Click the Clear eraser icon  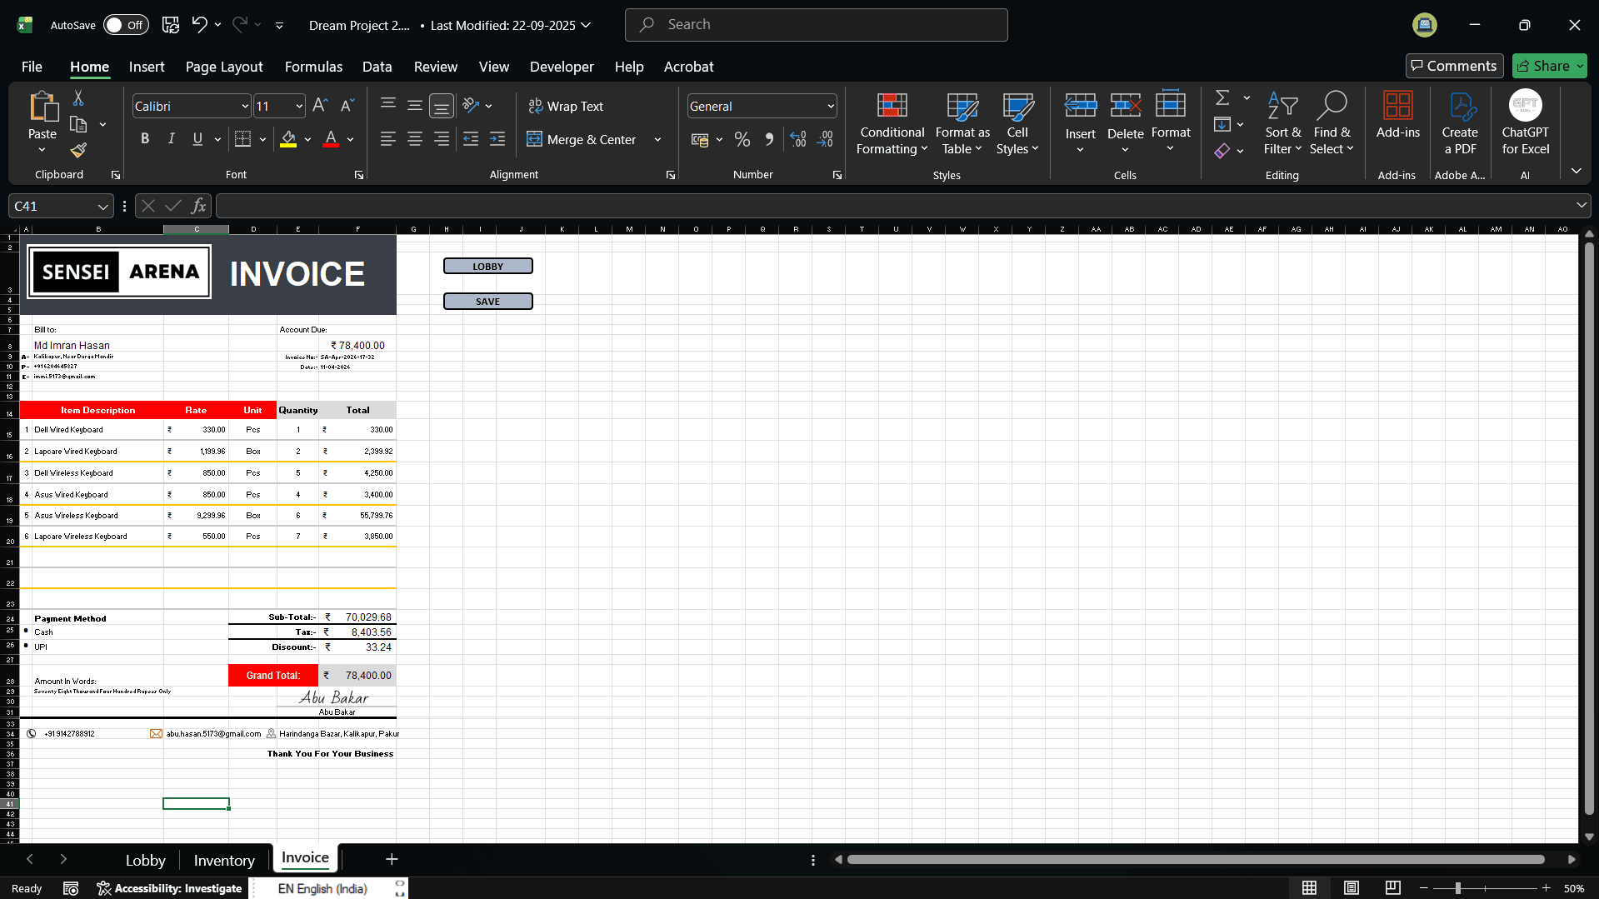click(x=1222, y=151)
